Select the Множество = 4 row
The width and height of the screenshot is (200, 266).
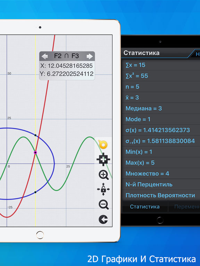[161, 174]
